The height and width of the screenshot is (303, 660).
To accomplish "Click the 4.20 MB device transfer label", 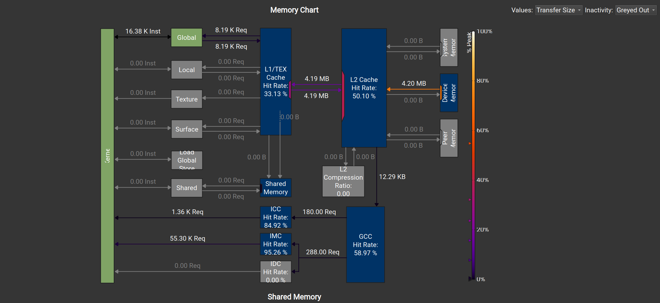I will pos(413,83).
